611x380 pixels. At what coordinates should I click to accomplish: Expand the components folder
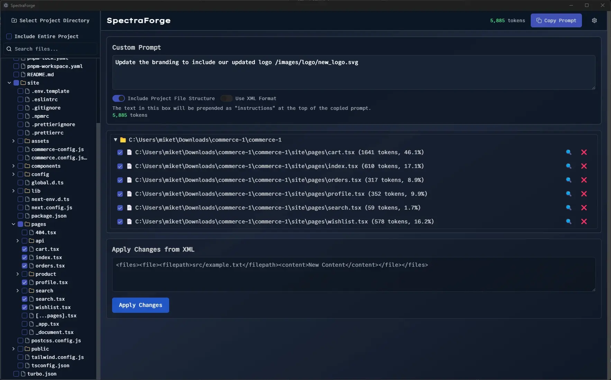(x=13, y=166)
